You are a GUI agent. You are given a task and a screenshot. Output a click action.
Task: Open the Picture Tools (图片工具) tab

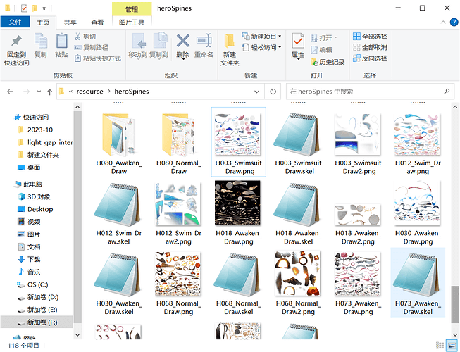pos(132,23)
